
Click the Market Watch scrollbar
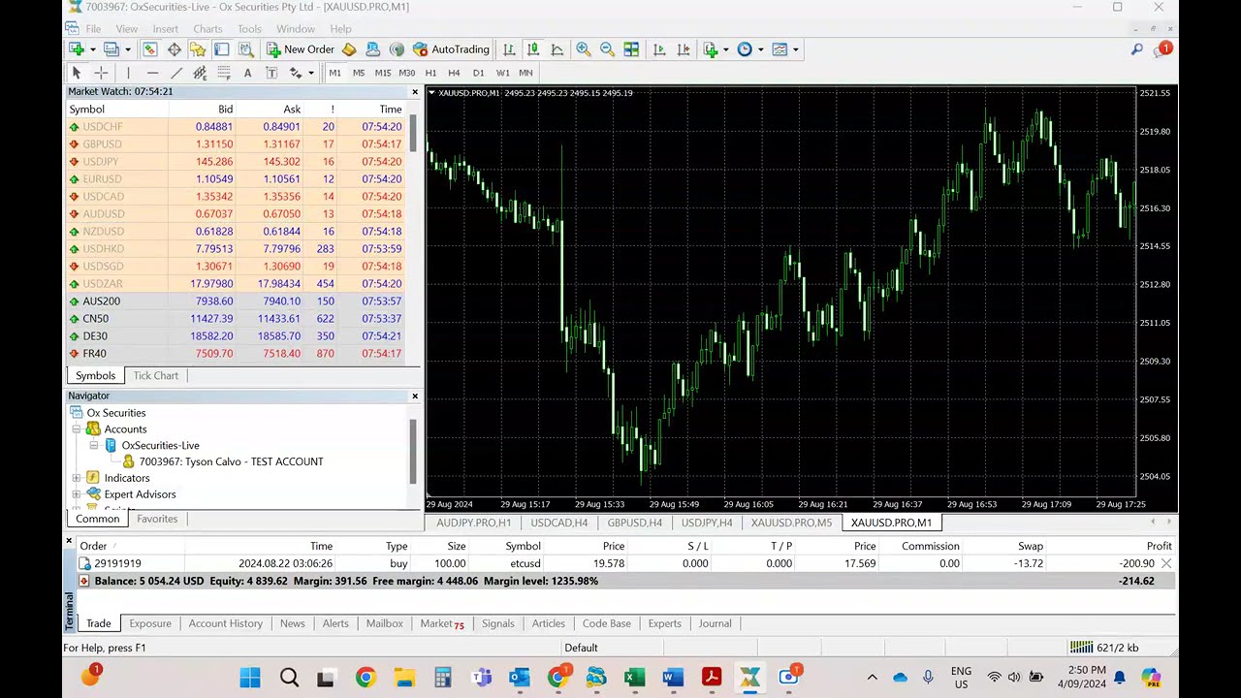point(413,133)
